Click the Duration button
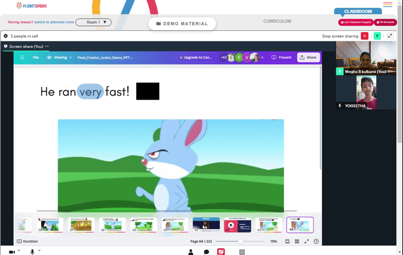403x255 pixels. click(27, 241)
